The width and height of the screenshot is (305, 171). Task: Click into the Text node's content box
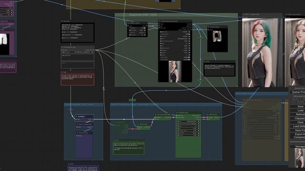point(78,33)
